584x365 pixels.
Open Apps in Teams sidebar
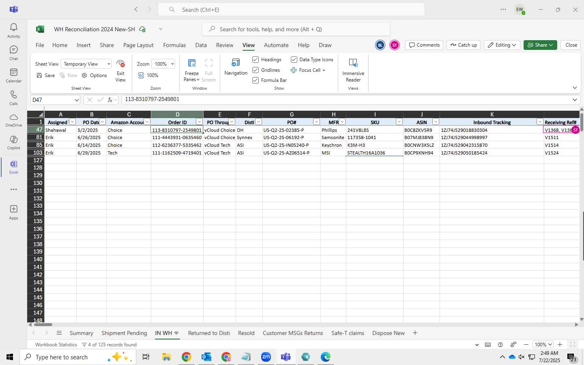pos(13,212)
